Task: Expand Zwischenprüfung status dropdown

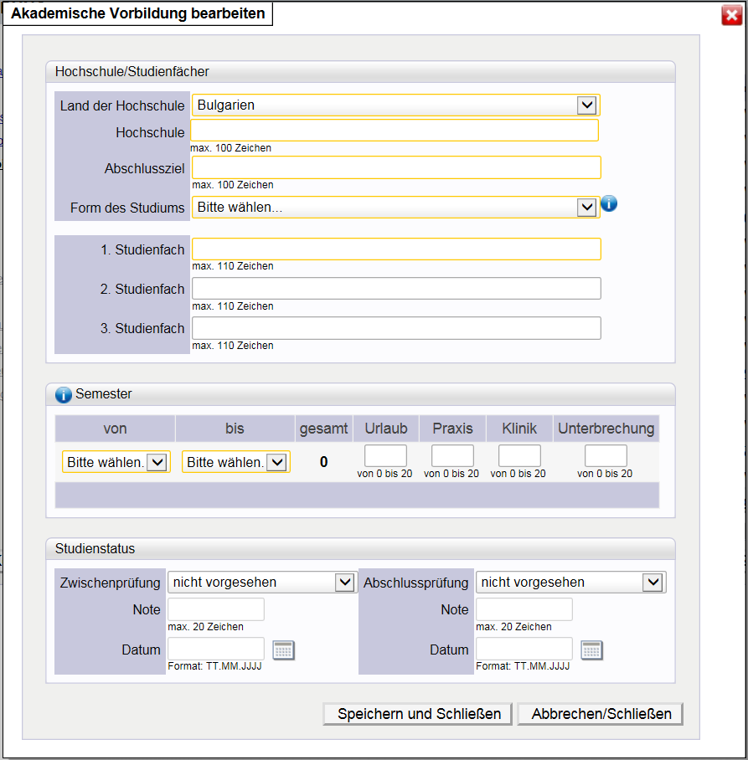Action: coord(262,583)
